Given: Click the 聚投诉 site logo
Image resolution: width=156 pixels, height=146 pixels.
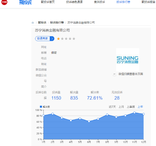Looking at the screenshot, I should pyautogui.click(x=25, y=2).
